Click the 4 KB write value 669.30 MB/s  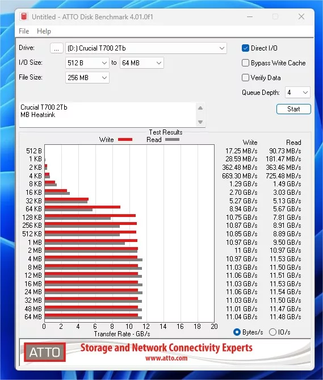point(240,176)
